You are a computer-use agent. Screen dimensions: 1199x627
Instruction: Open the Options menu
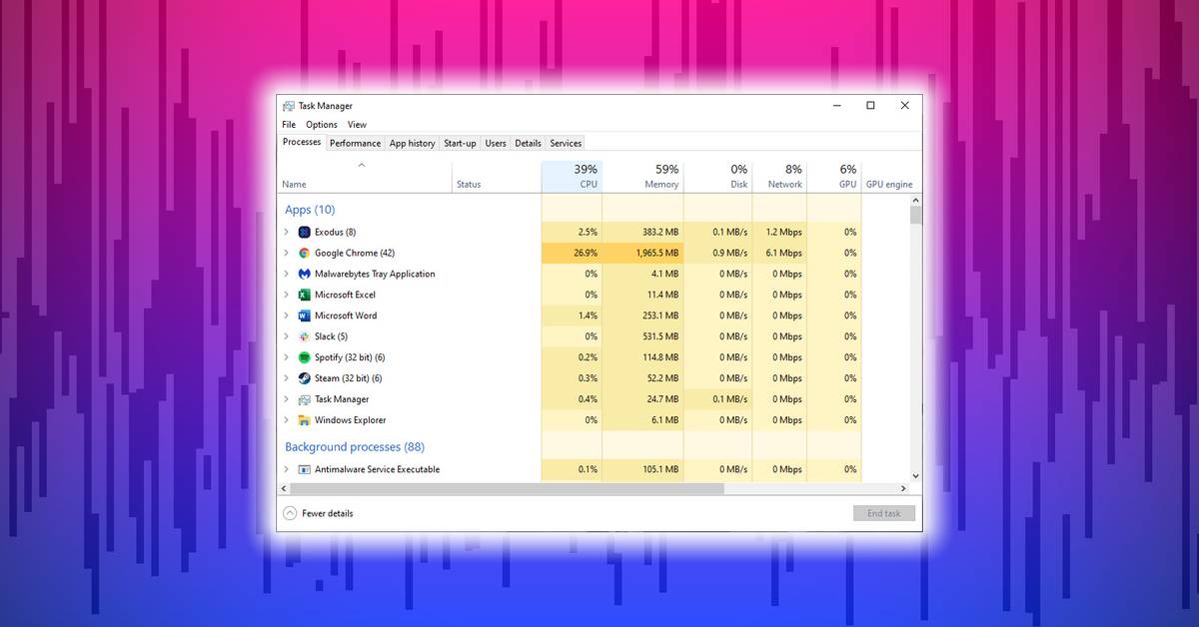[x=321, y=125]
